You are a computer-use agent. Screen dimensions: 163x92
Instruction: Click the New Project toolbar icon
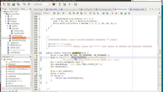(x=9, y=4)
